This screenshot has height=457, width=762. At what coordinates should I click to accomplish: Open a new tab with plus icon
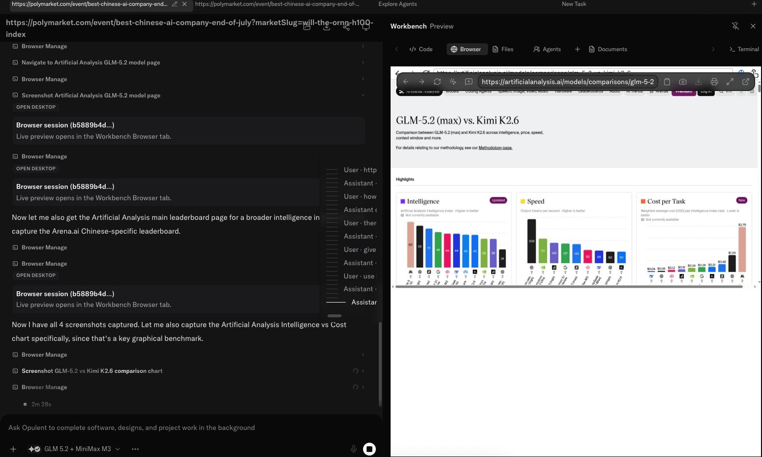(754, 4)
